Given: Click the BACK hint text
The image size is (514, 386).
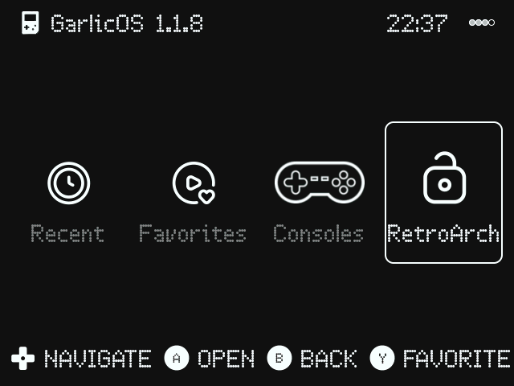Looking at the screenshot, I should (x=328, y=359).
